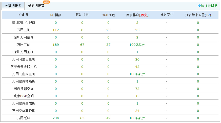Click 移动指数 value 8 for 万网主机
The image size is (221, 123).
pos(82,30)
